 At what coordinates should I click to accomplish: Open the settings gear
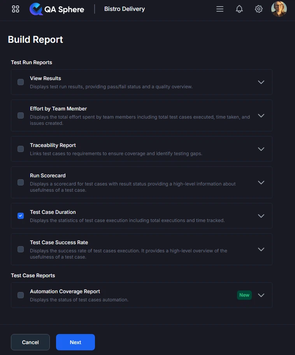[x=259, y=9]
